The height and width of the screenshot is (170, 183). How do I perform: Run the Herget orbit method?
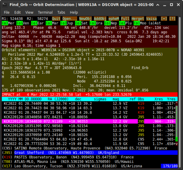coord(138,19)
